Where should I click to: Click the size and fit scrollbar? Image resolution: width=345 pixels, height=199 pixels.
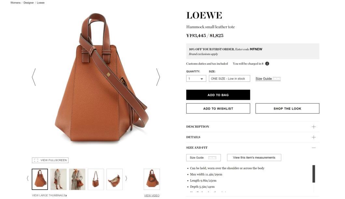coord(314,174)
